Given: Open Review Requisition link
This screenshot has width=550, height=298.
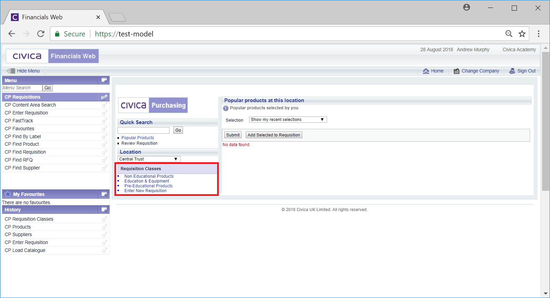Looking at the screenshot, I should coord(140,143).
